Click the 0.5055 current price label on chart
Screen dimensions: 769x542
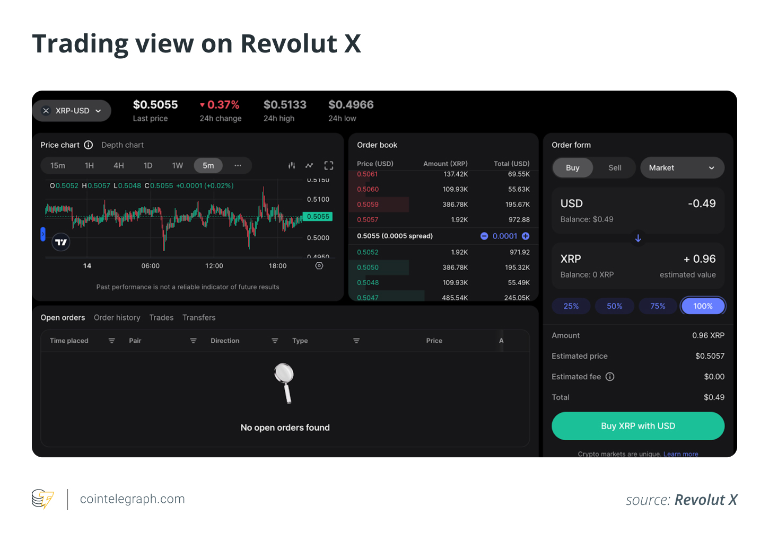point(318,216)
